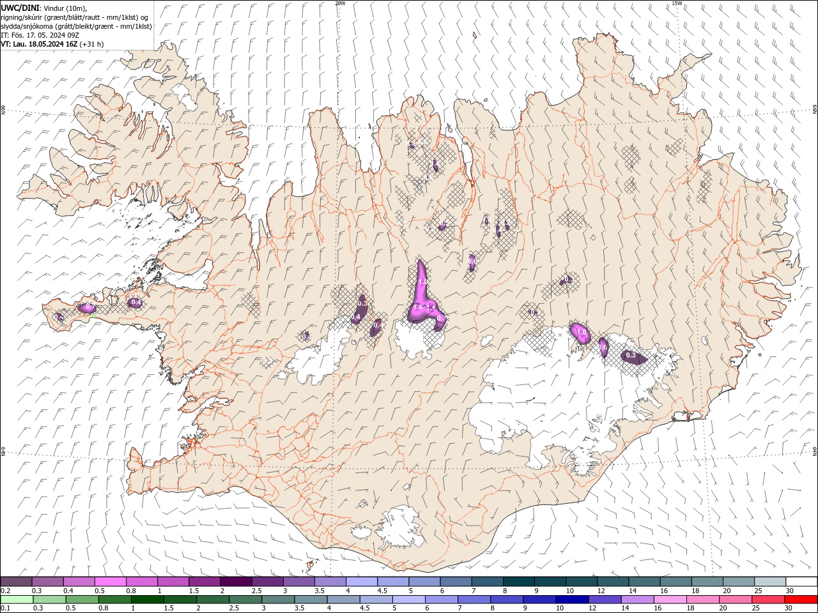Viewport: 818px width, 613px height.
Task: Select the crimson 25 rain legend swatch
Action: point(768,600)
